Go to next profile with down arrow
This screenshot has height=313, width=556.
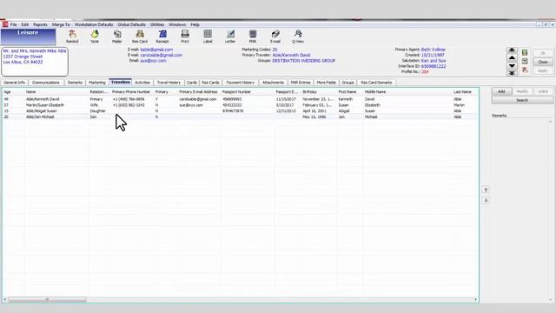[512, 66]
